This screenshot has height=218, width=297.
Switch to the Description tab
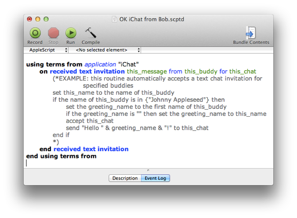coord(125,178)
